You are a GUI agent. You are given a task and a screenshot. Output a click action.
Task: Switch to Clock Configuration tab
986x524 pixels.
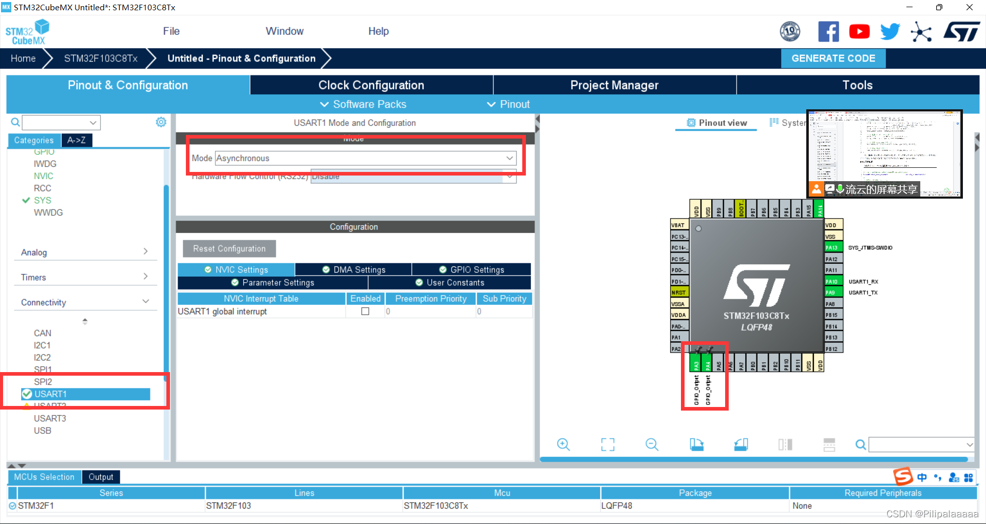(371, 85)
